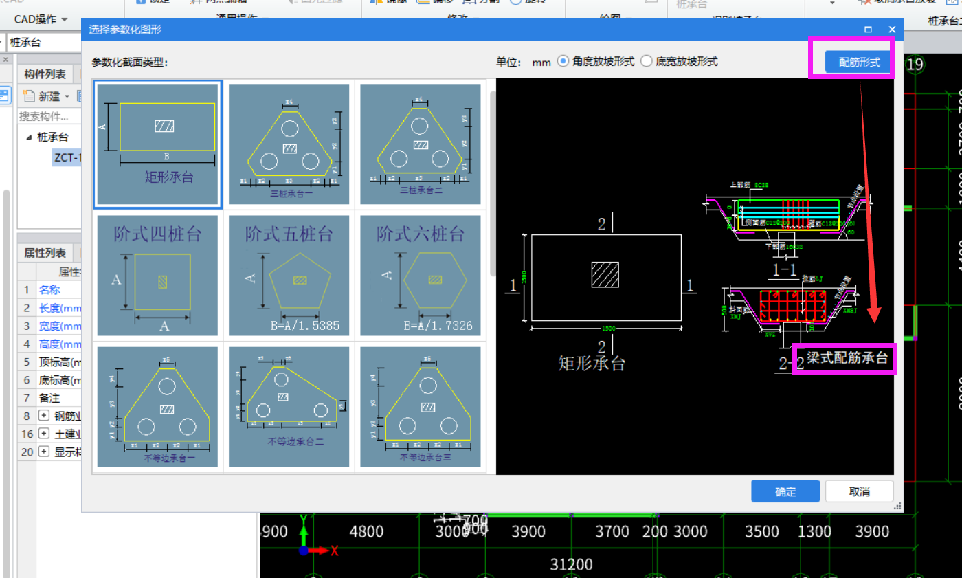The width and height of the screenshot is (962, 578).
Task: Select the ZCT-1 component in the tree
Action: point(67,157)
